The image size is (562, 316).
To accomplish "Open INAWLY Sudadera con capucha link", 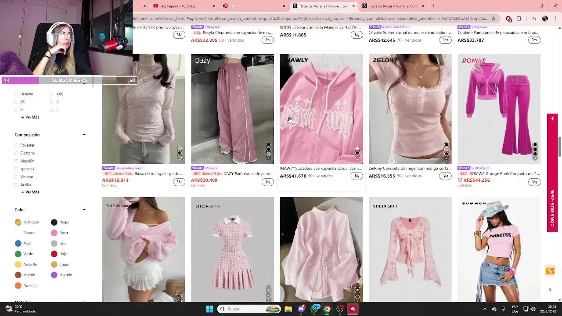I will (x=321, y=168).
